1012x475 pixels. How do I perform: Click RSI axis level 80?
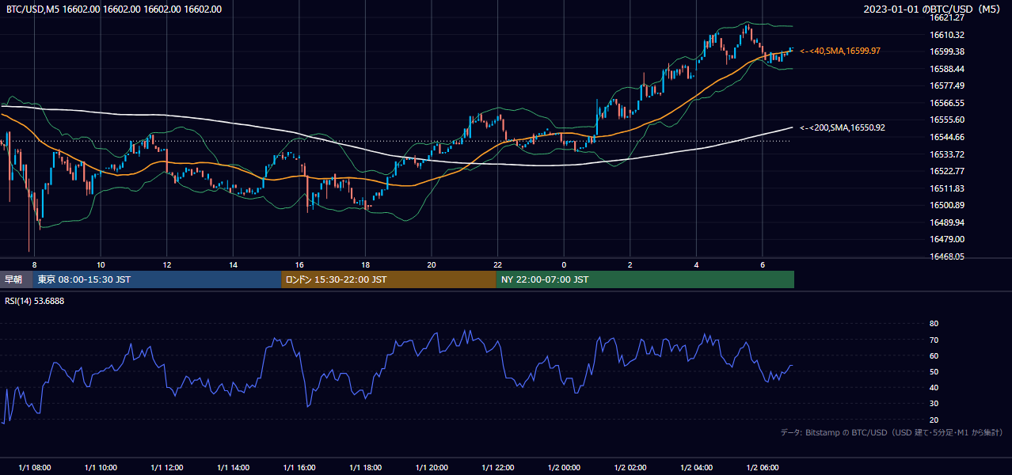pyautogui.click(x=934, y=324)
